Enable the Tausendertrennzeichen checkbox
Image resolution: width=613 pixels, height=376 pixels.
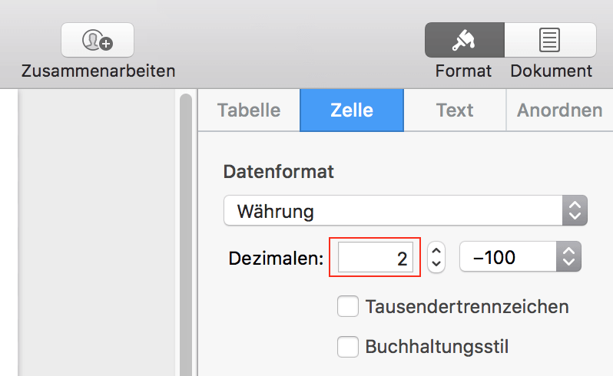point(348,306)
